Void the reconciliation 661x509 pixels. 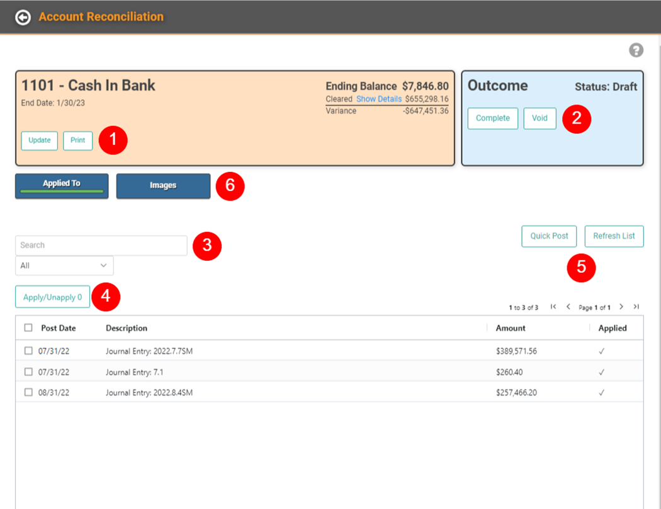pos(540,118)
